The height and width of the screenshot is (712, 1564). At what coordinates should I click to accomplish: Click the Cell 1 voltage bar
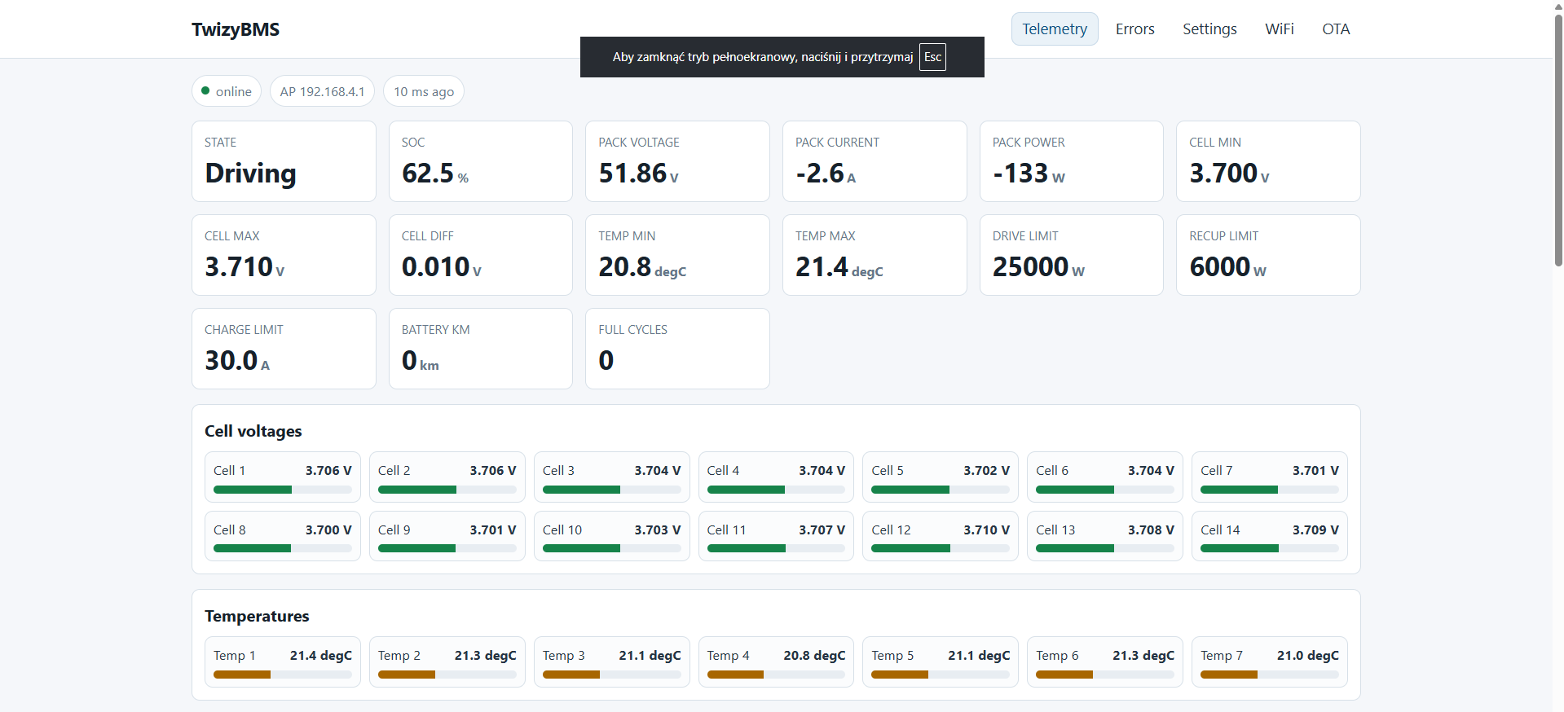(x=283, y=490)
